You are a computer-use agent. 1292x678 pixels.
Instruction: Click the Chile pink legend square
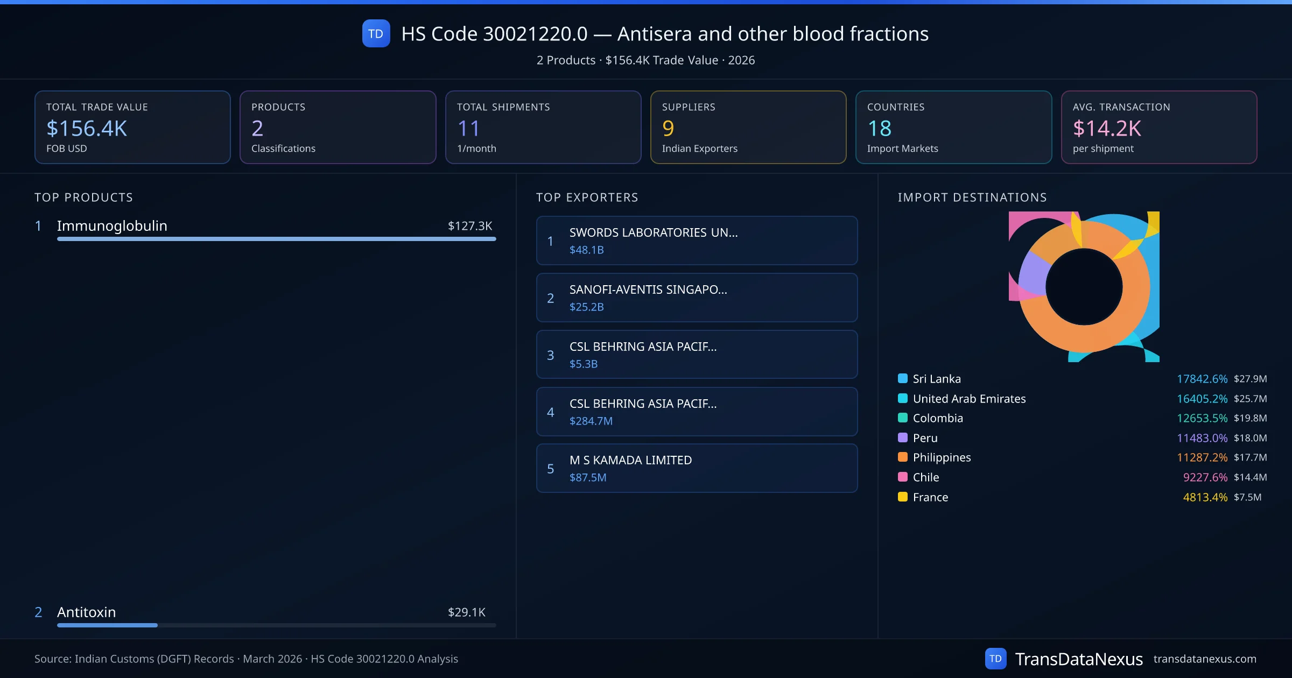(903, 477)
